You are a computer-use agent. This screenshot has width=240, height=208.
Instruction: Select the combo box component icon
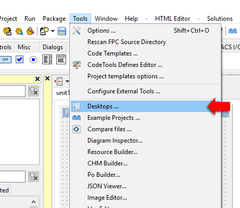(61, 60)
